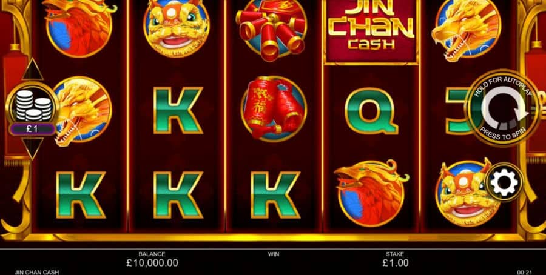Image resolution: width=546 pixels, height=275 pixels.
Task: Click the green Q symbol
Action: pos(371,111)
